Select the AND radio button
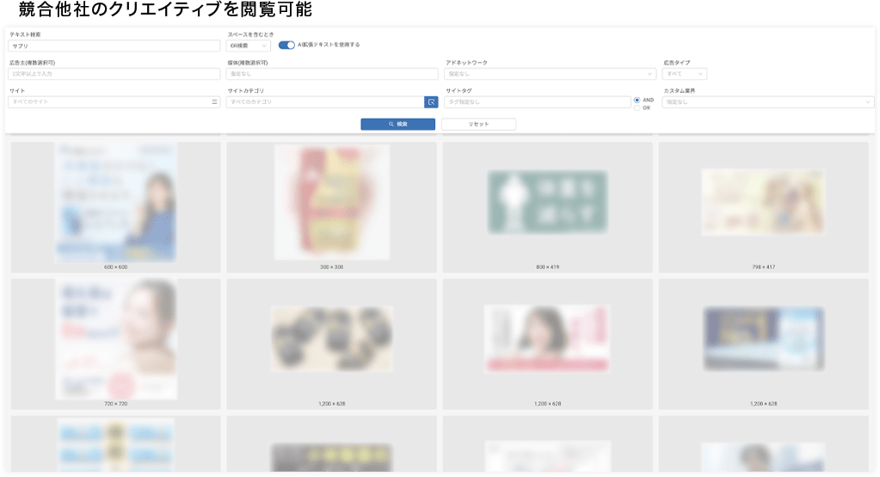This screenshot has height=477, width=880. (x=637, y=100)
